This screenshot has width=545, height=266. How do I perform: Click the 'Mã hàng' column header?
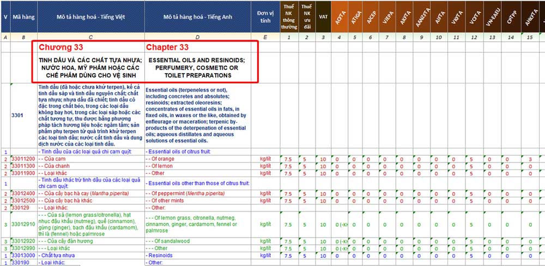coord(23,17)
